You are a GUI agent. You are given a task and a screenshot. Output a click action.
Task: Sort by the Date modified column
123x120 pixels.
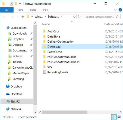click(x=113, y=24)
